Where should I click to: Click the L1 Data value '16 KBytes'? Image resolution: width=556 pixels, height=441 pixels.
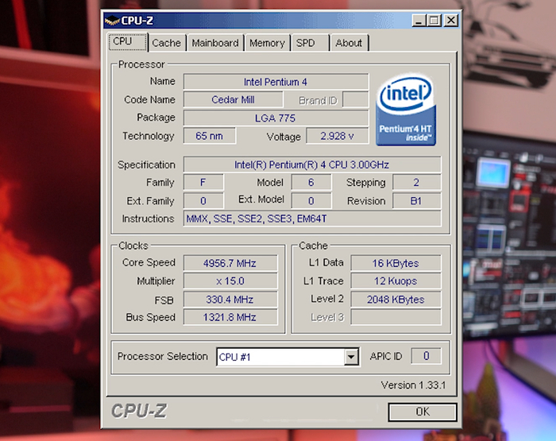click(396, 263)
